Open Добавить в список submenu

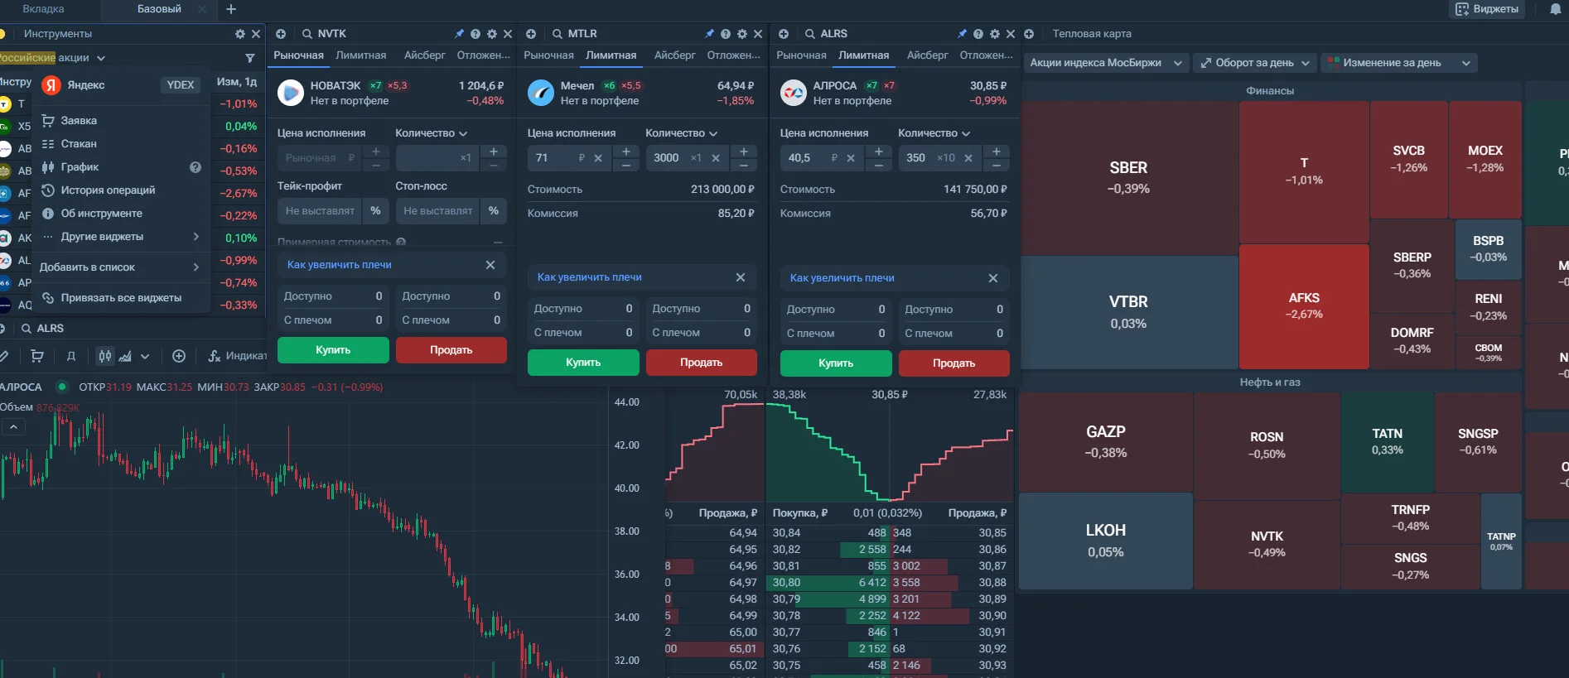[x=120, y=267]
